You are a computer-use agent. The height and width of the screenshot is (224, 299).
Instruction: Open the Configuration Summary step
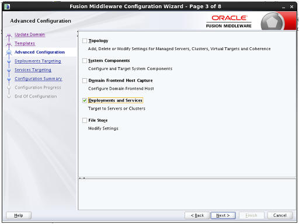tap(39, 79)
